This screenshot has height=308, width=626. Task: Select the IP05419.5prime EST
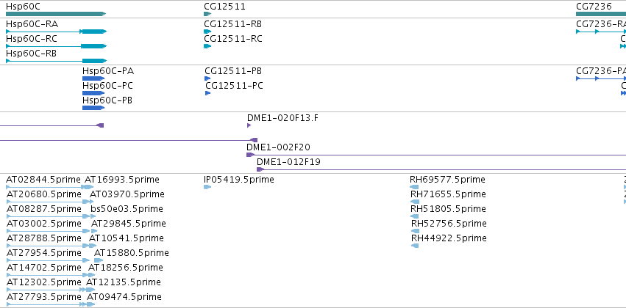(x=207, y=187)
